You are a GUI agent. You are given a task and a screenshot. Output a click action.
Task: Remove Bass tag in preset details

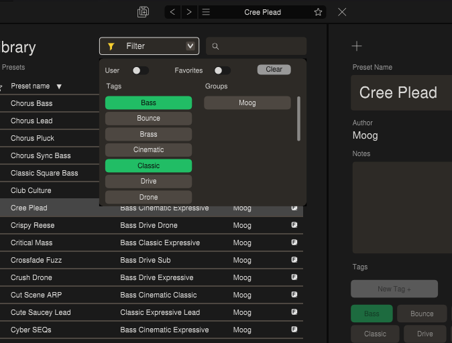372,314
